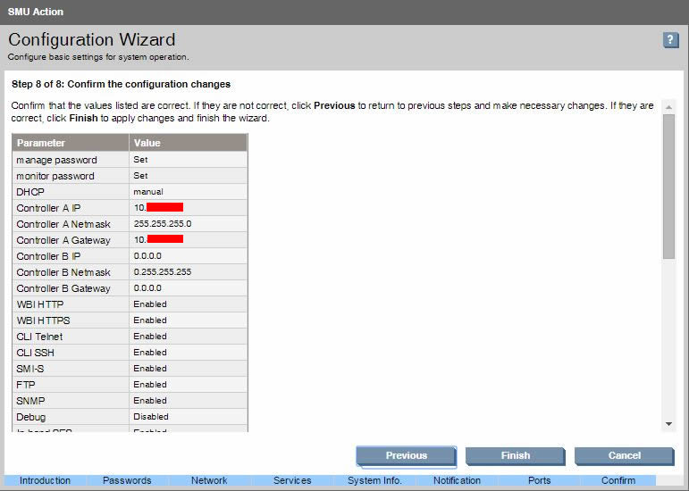Click the Controller A Netmask value
The image size is (689, 491).
tap(163, 224)
